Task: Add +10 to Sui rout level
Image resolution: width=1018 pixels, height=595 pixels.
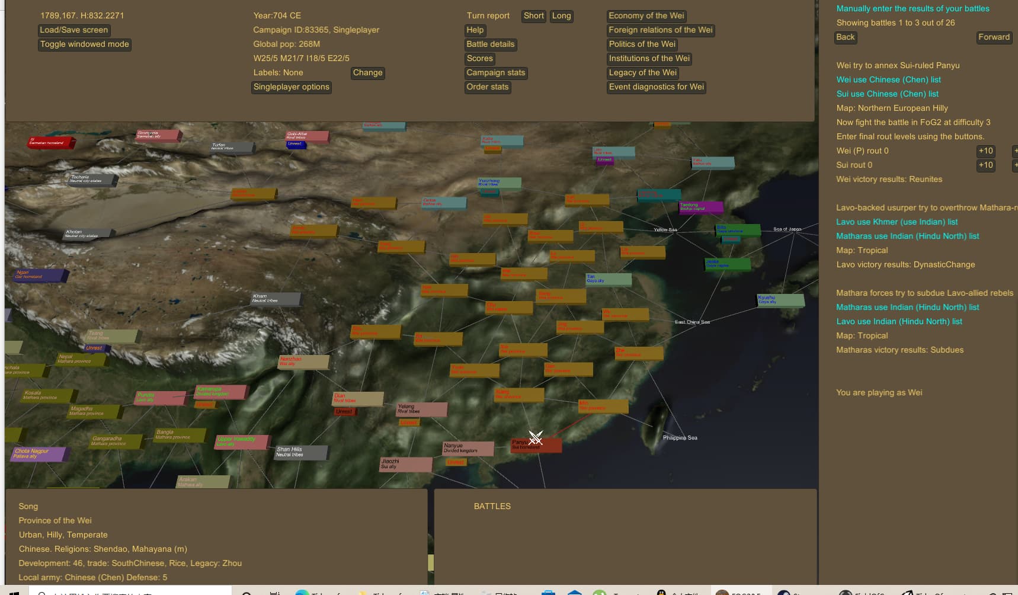Action: pyautogui.click(x=986, y=165)
